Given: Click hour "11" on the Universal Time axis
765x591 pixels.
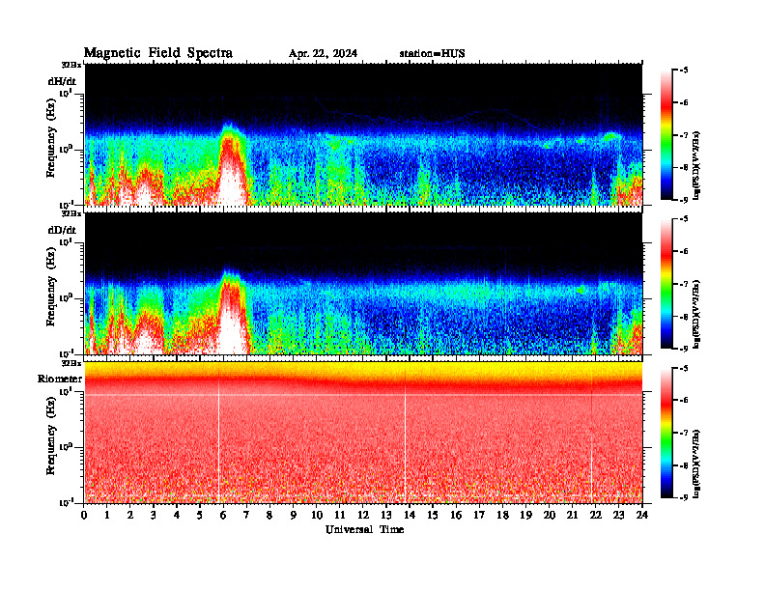Looking at the screenshot, I should 340,515.
